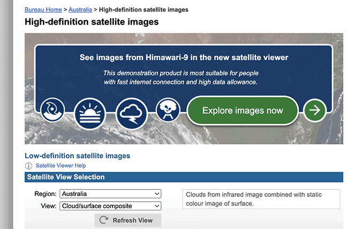
Task: Click the Low-definition satellite images heading
Action: click(78, 156)
